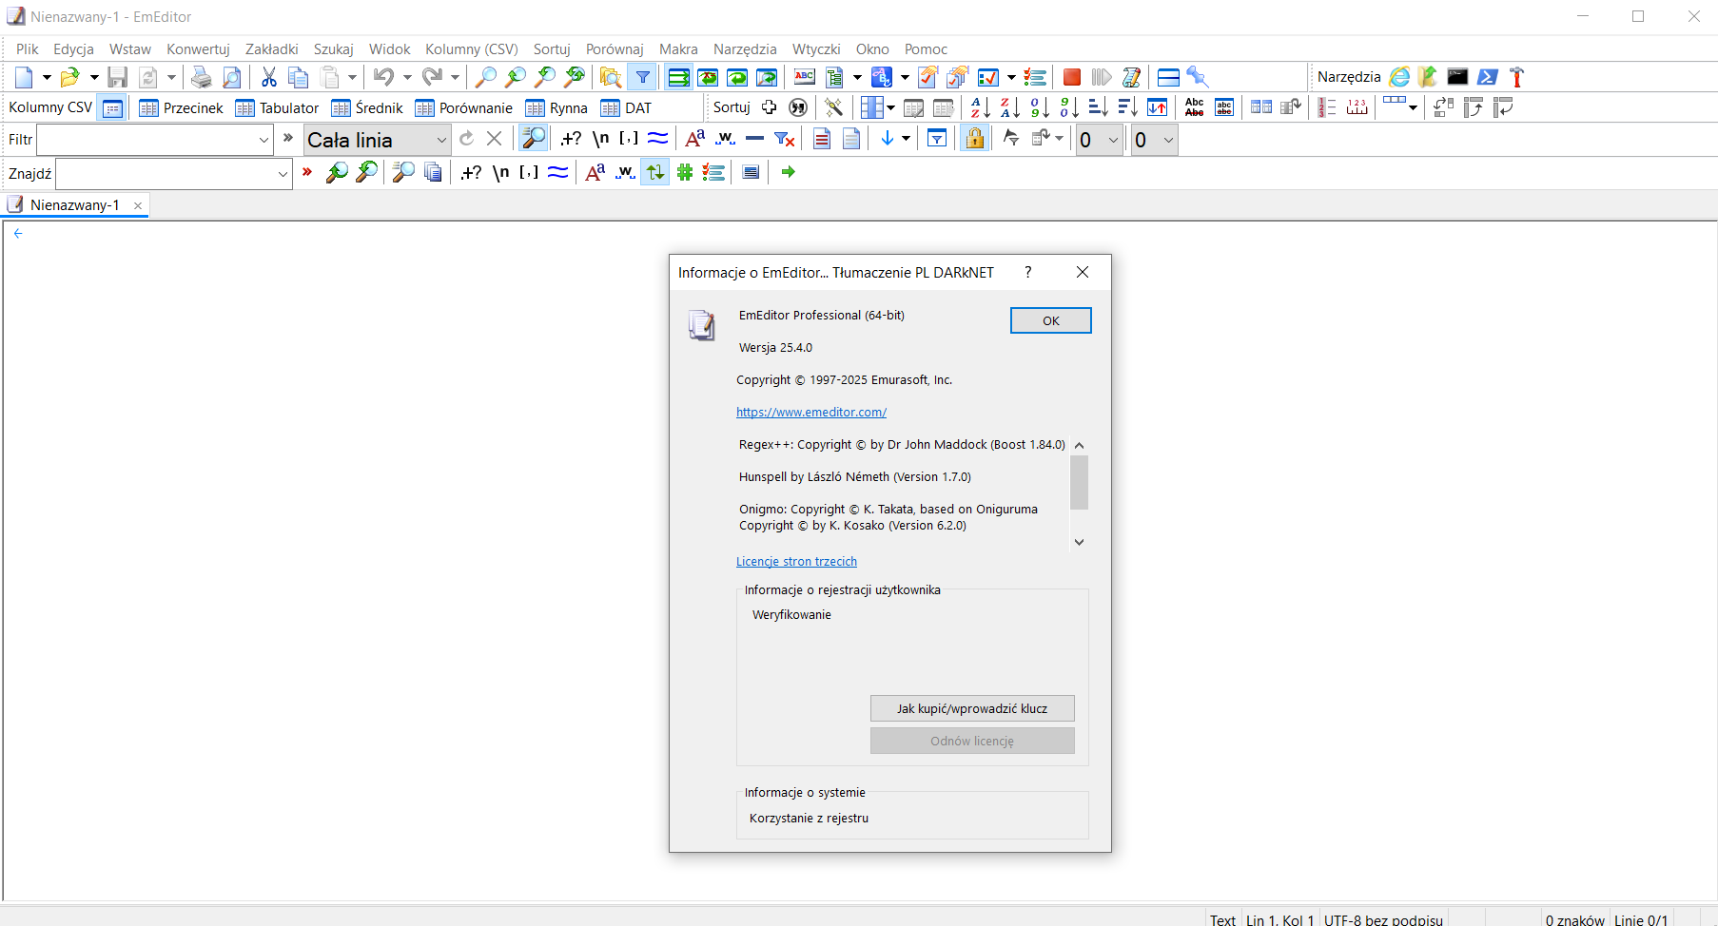Screen dimensions: 1718x926
Task: Toggle regular expressions (.+?) in Filter toolbar
Action: tap(571, 140)
